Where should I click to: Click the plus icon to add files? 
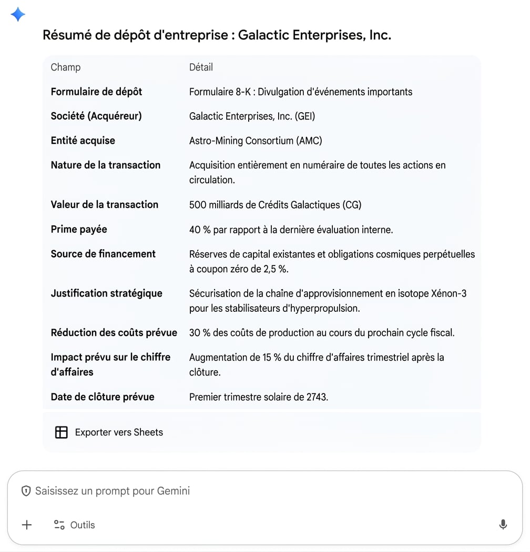(27, 525)
